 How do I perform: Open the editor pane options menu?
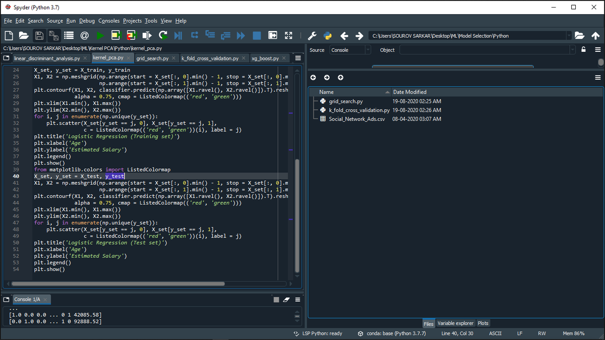pos(298,58)
